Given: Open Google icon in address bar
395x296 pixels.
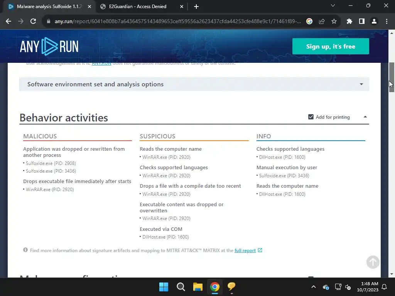Looking at the screenshot, I should pyautogui.click(x=309, y=22).
